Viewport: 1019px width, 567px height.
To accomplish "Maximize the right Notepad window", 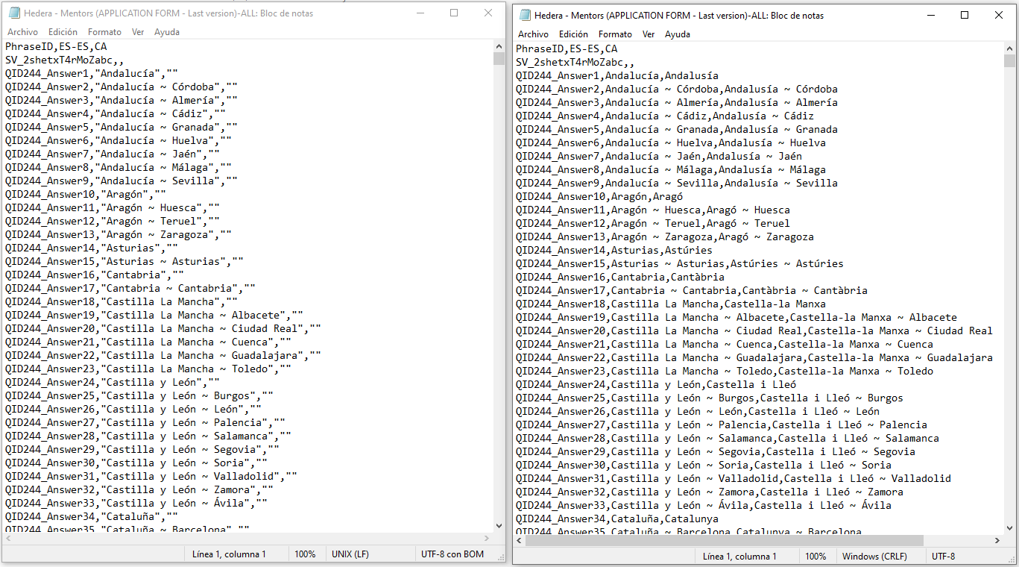I will (x=965, y=15).
